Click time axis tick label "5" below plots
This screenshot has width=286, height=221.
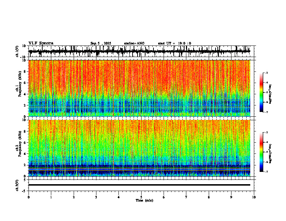[141, 197]
